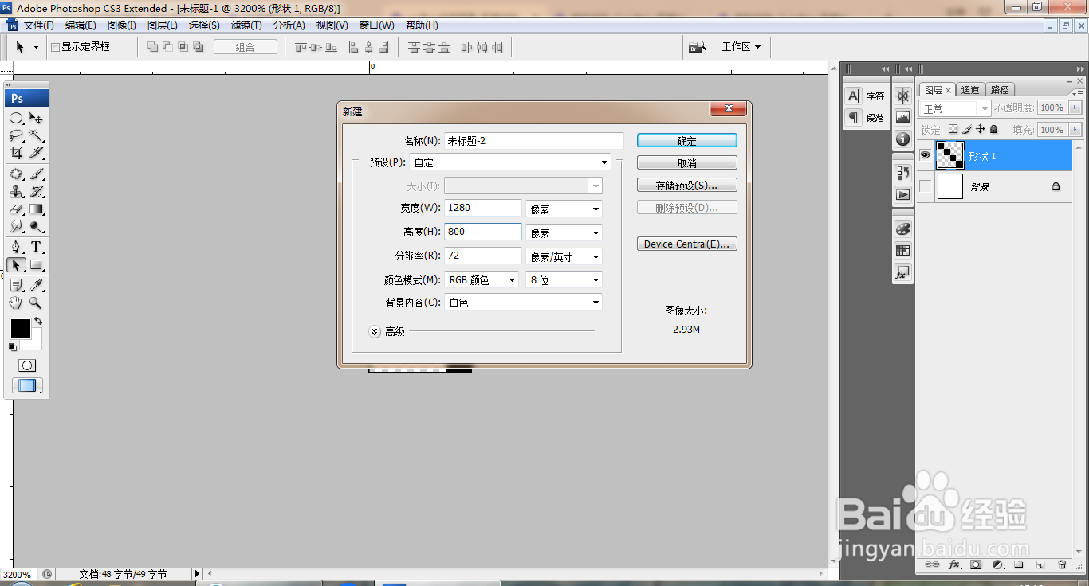1089x586 pixels.
Task: Select the Clone Stamp tool
Action: click(16, 191)
